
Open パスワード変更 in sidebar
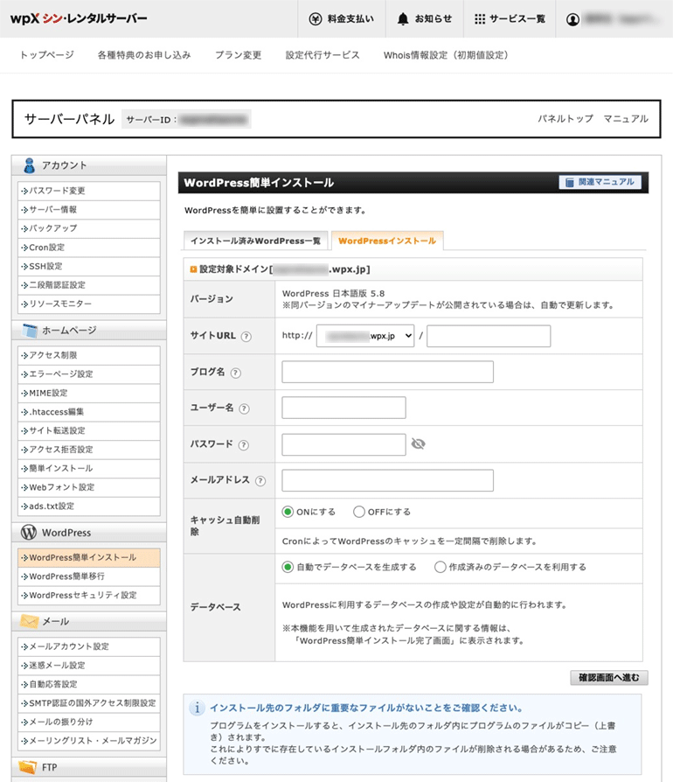coord(89,191)
